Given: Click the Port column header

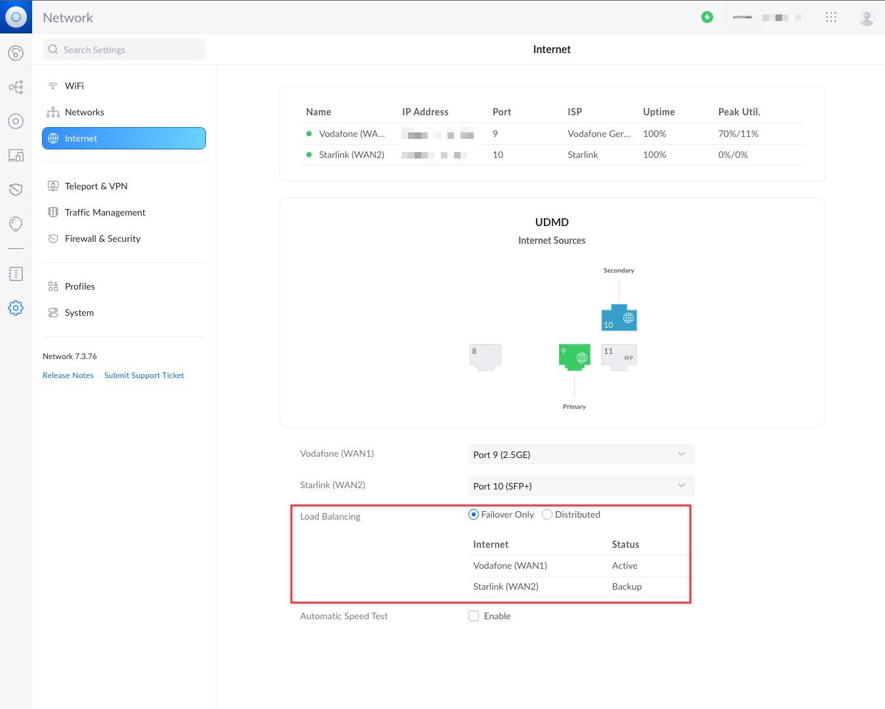Looking at the screenshot, I should [x=502, y=112].
